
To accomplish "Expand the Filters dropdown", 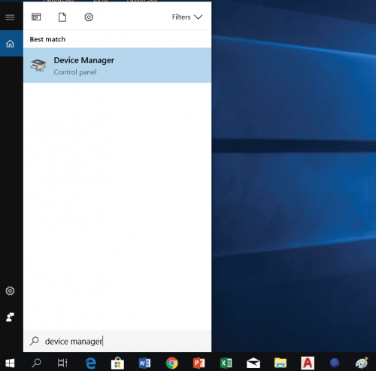I will [x=187, y=17].
